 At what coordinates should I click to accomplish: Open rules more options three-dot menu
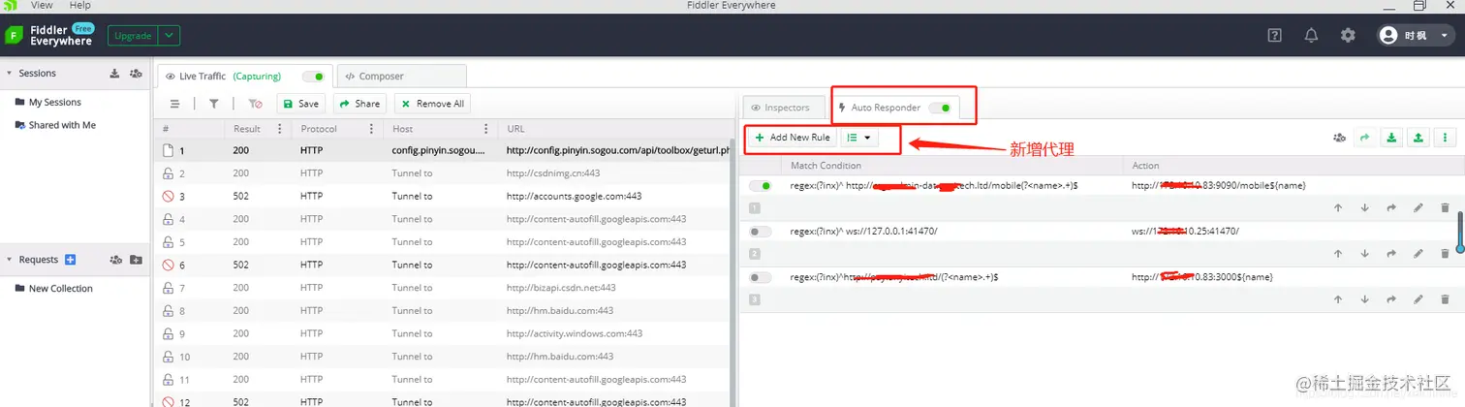coord(1445,138)
